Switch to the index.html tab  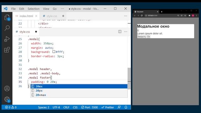26,16
